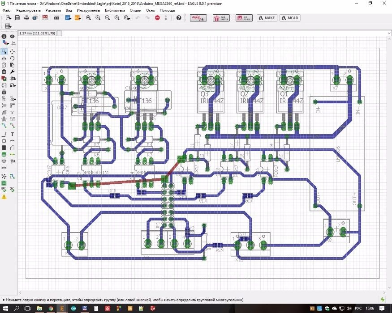Viewport: 392px width, 313px height.
Task: Select the Mark origin tool
Action: (13, 43)
